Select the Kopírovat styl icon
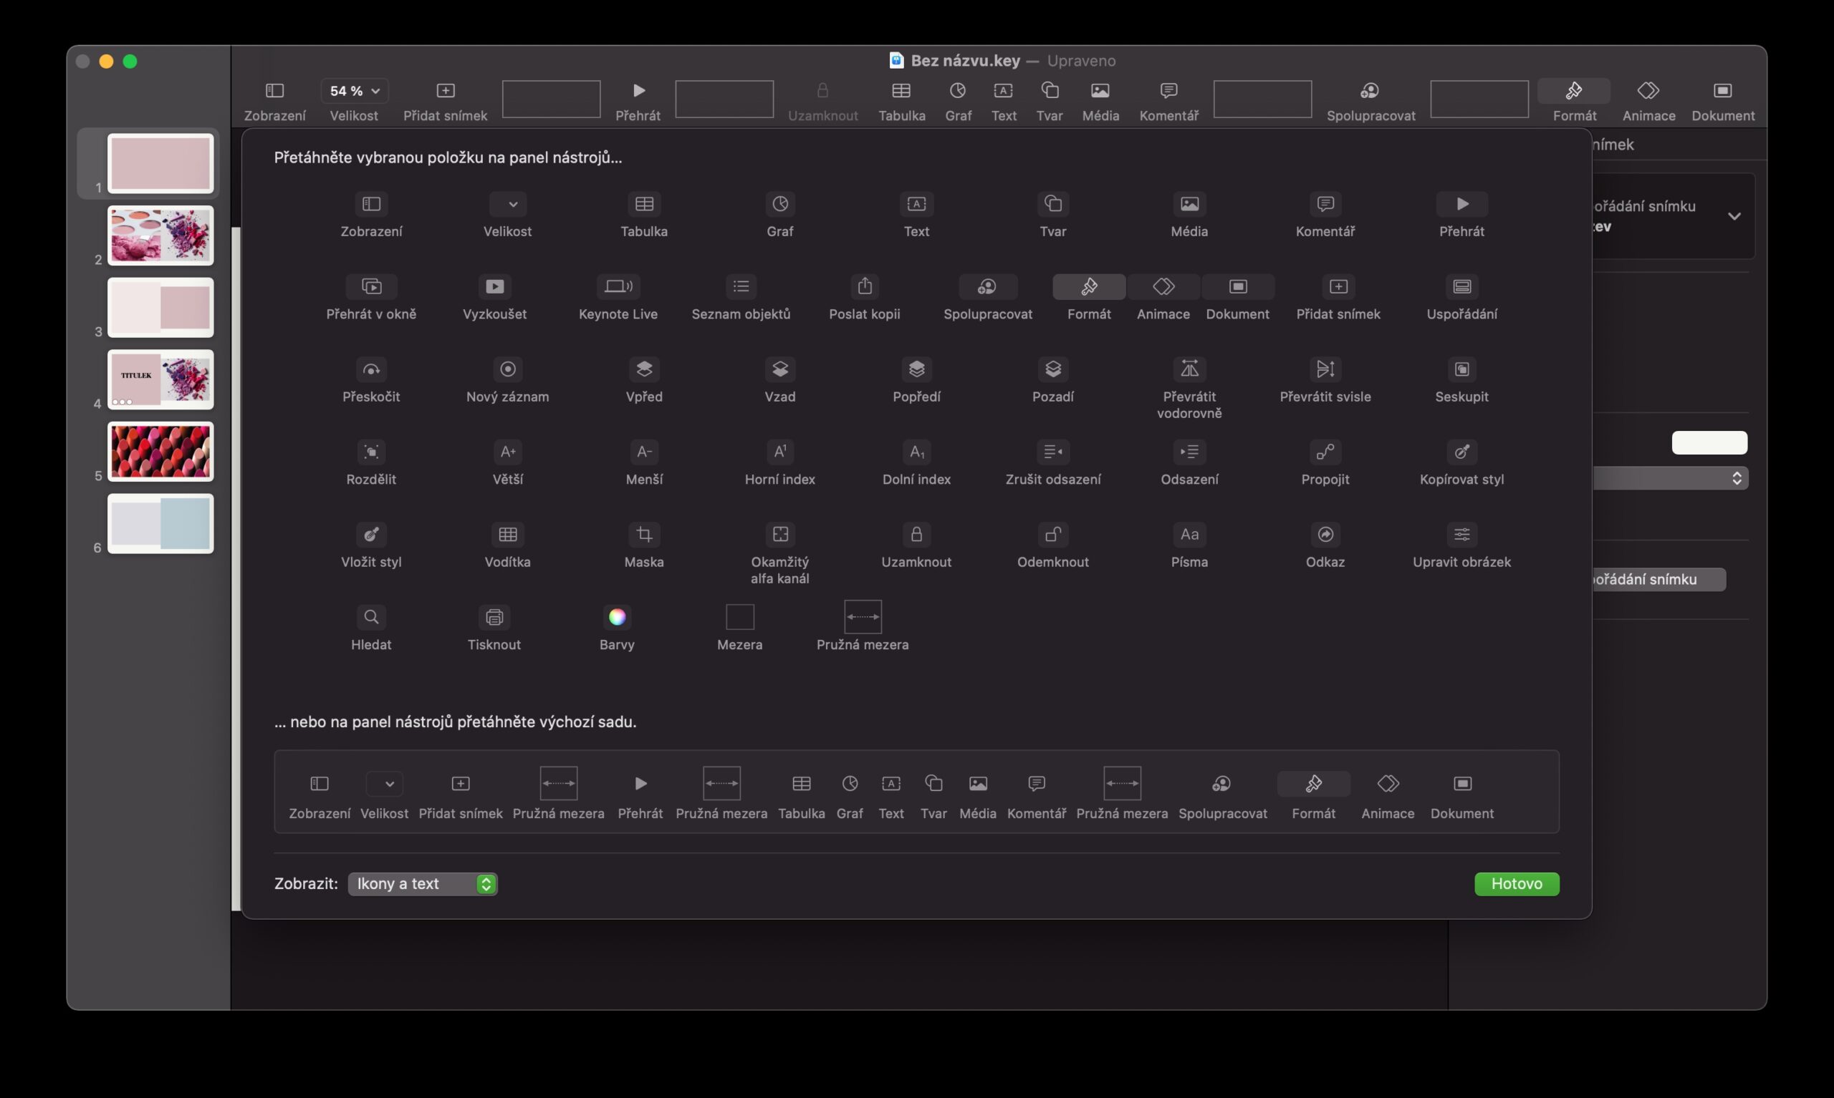Viewport: 1834px width, 1098px height. (1461, 452)
